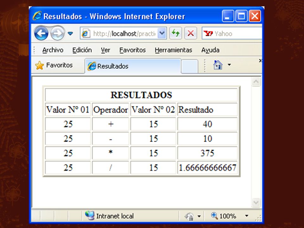Click the / operator cell

tap(111, 168)
